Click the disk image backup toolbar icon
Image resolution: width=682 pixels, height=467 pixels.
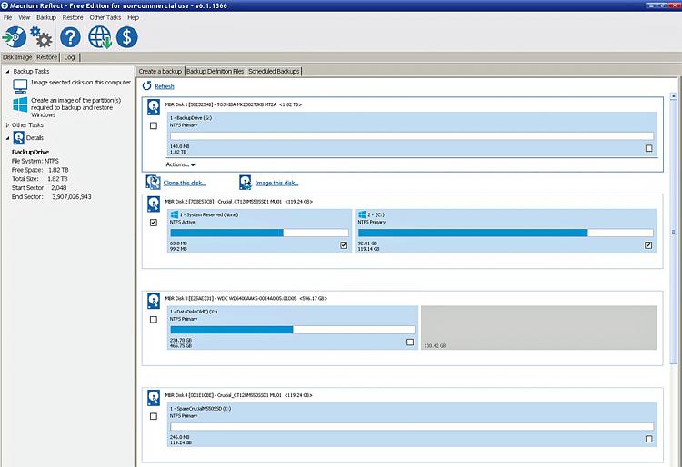point(15,37)
